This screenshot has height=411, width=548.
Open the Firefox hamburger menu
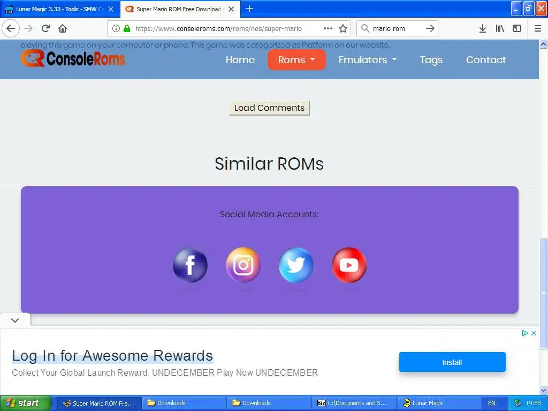click(x=538, y=28)
